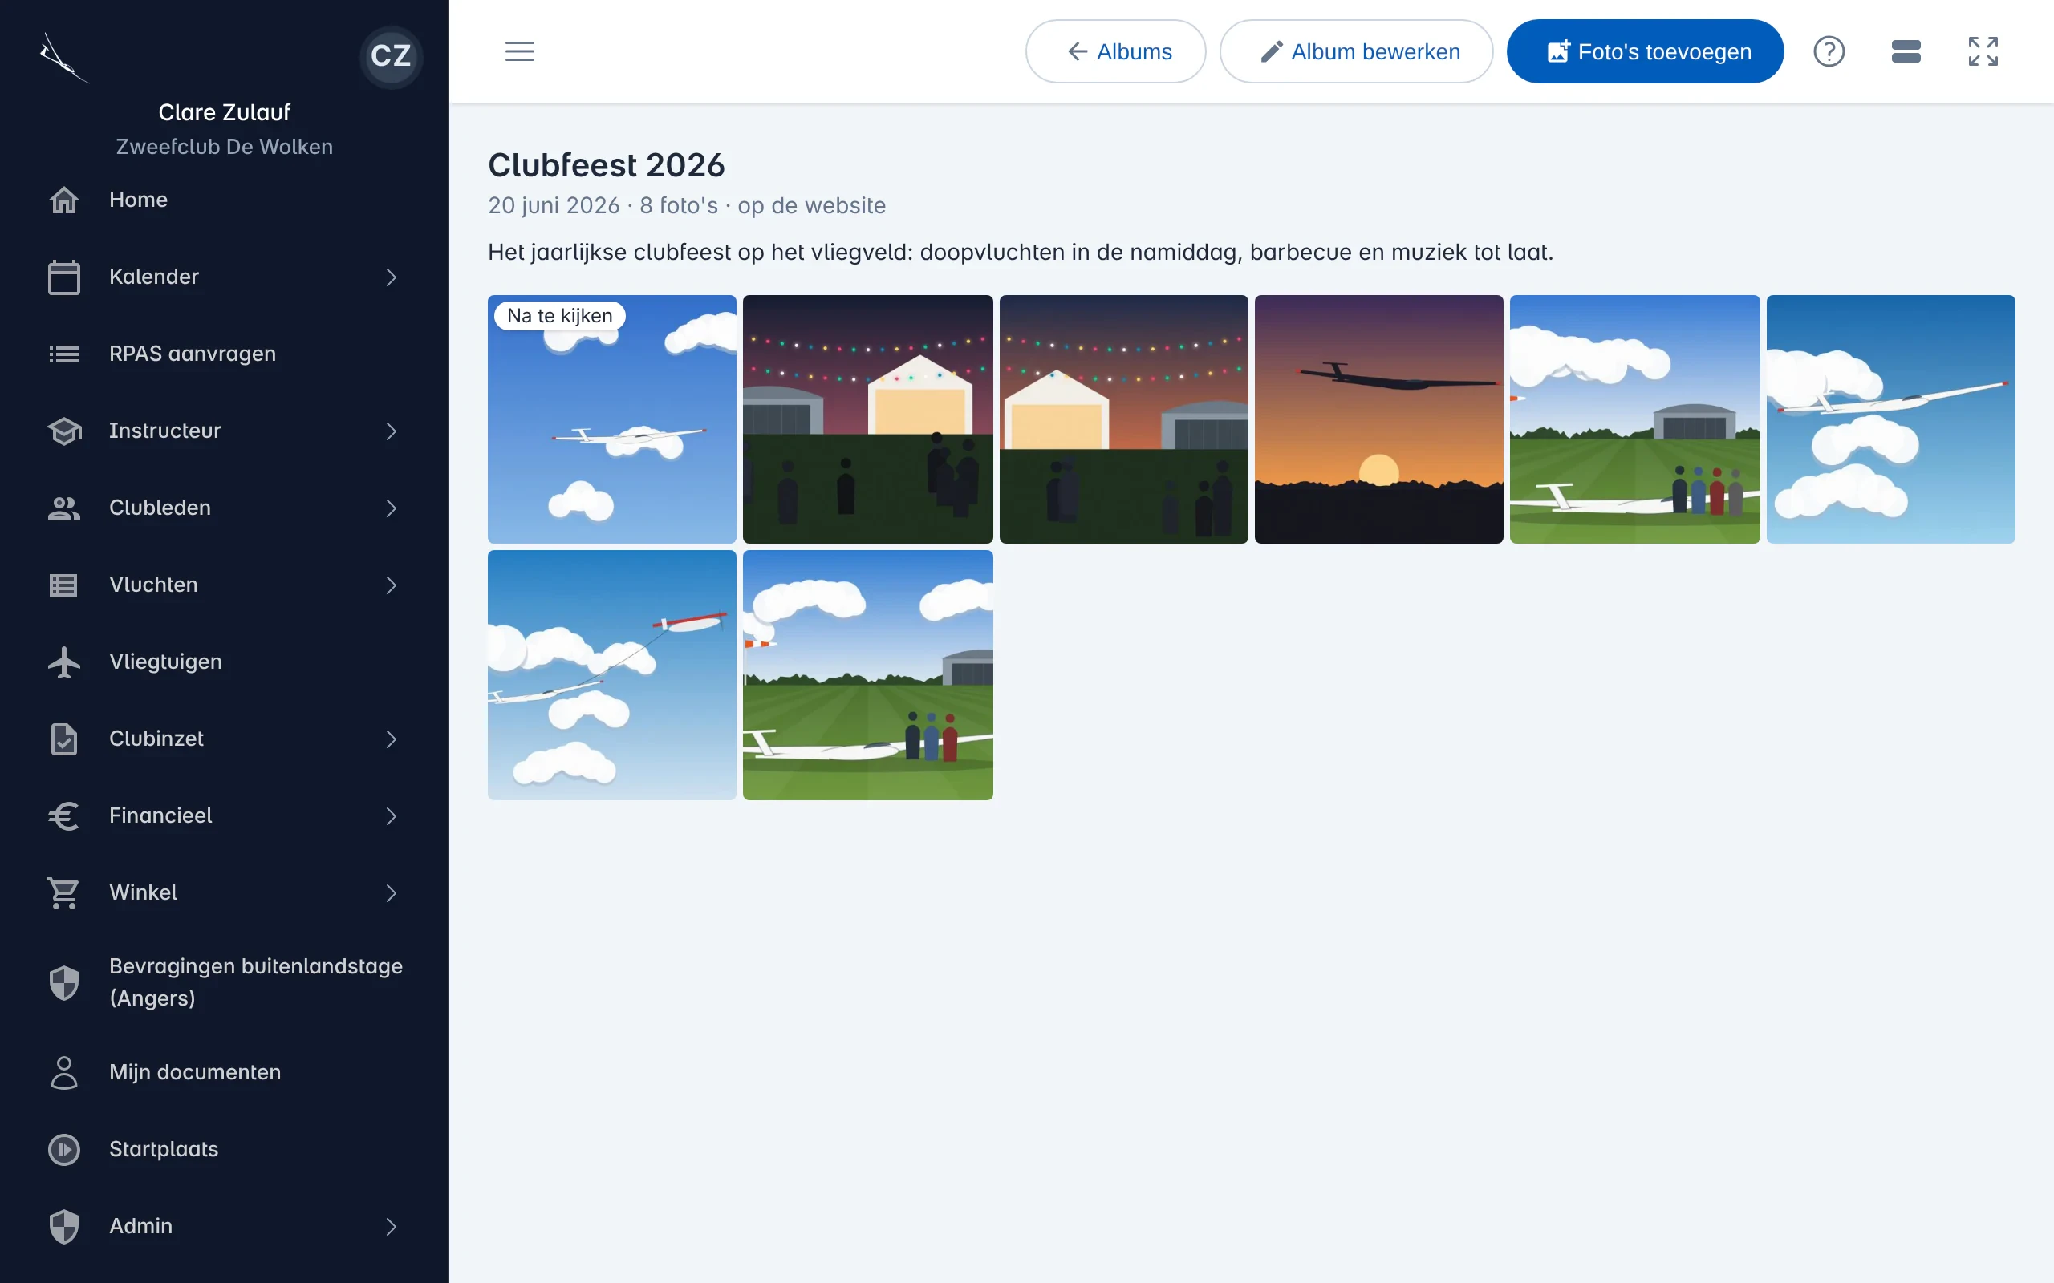Expand the Clubleden submenu chevron

pos(392,508)
